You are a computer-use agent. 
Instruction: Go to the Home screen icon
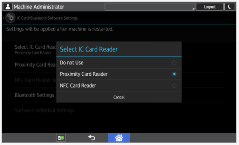click(119, 138)
